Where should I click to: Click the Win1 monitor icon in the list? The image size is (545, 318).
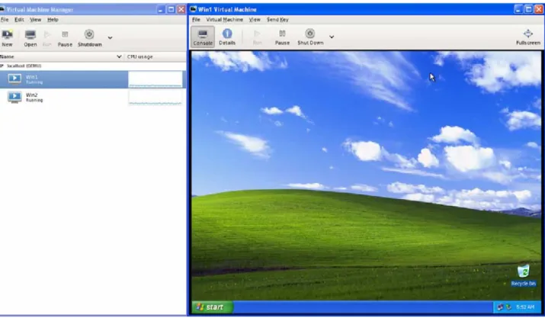(x=14, y=79)
